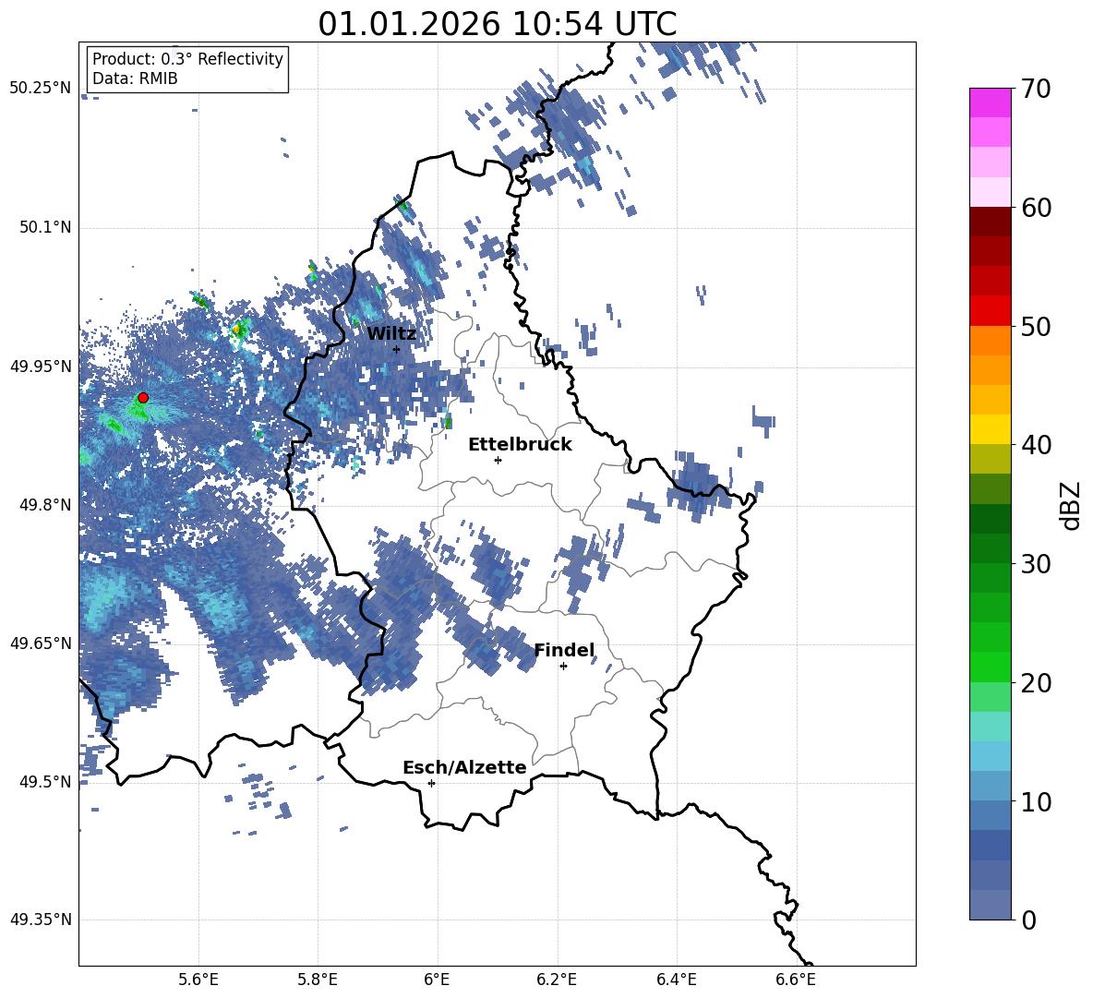1093x998 pixels.
Task: Click the red radar location dot
Action: click(143, 397)
